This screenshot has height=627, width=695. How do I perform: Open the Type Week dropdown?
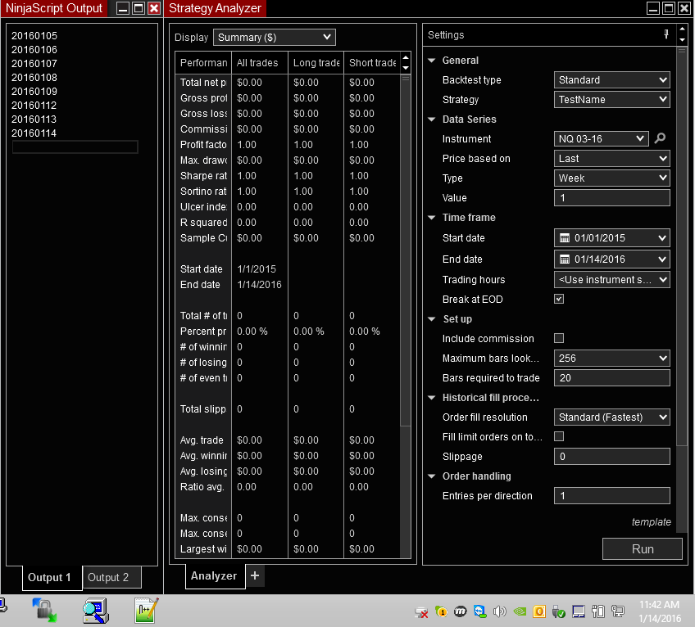coord(611,178)
